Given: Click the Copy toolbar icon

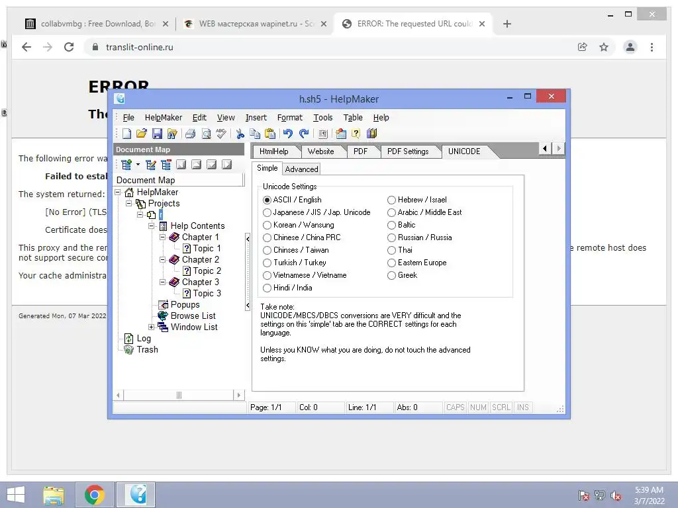Looking at the screenshot, I should 255,134.
